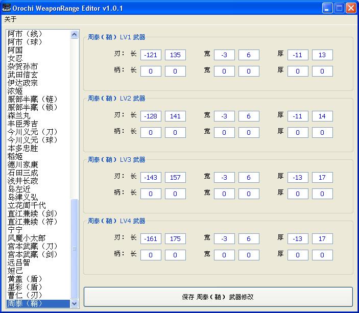
Task: Select 宫本武藏（刀） from the list
Action: click(x=33, y=246)
